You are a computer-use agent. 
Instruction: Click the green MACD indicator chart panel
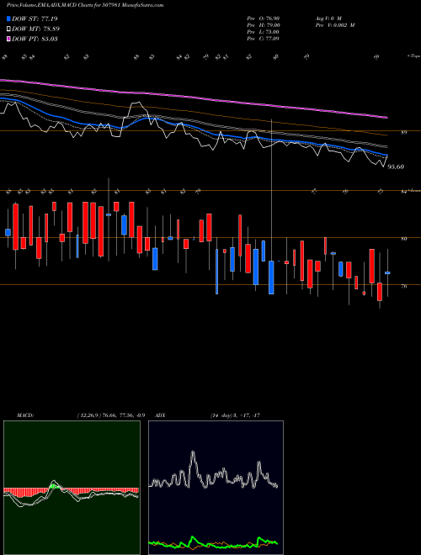[72, 488]
